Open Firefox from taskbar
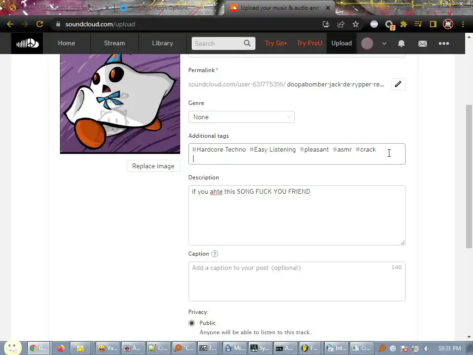The height and width of the screenshot is (355, 473). point(61,348)
